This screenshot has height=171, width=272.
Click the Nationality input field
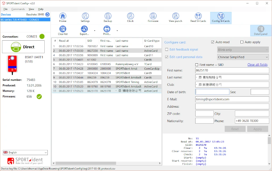pyautogui.click(x=204, y=121)
